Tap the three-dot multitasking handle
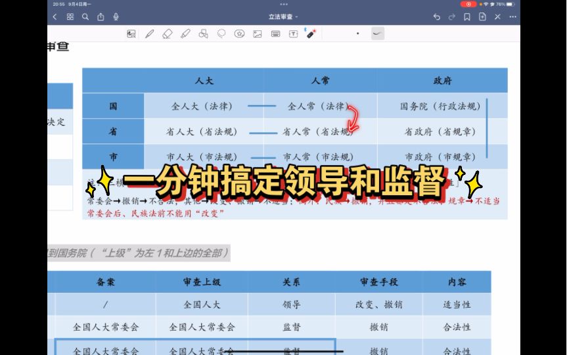 tap(284, 5)
